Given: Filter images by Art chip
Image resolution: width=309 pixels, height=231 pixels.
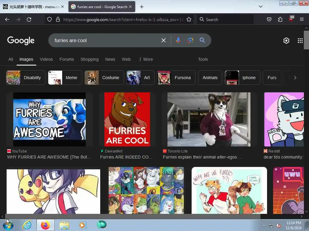Looking at the screenshot, I should [140, 78].
